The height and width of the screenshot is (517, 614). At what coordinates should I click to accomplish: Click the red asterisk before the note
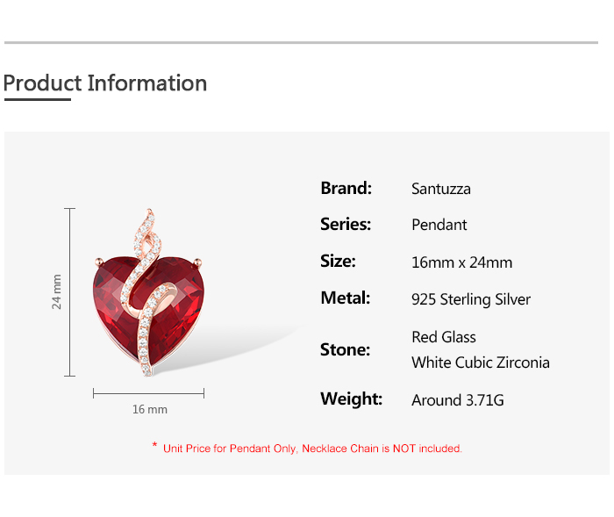[x=154, y=447]
